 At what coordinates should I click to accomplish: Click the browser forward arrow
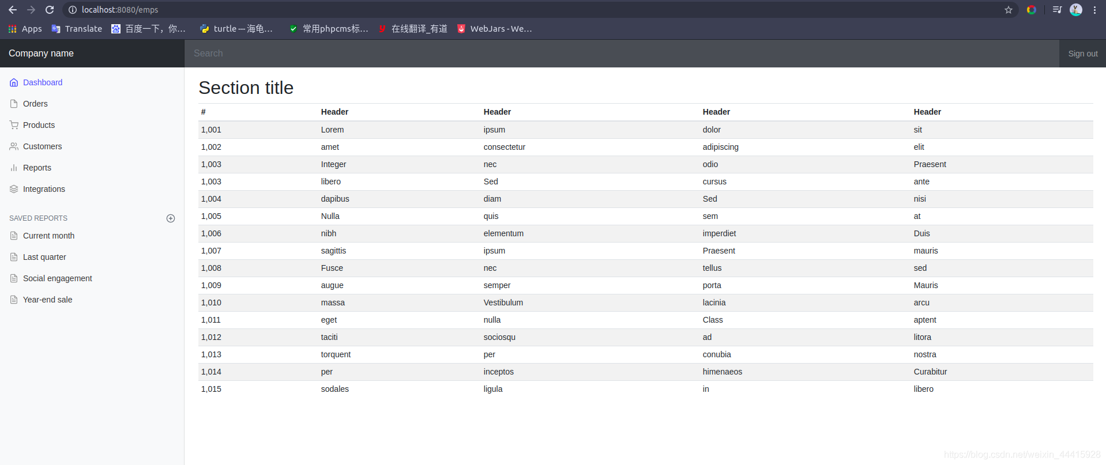[31, 10]
